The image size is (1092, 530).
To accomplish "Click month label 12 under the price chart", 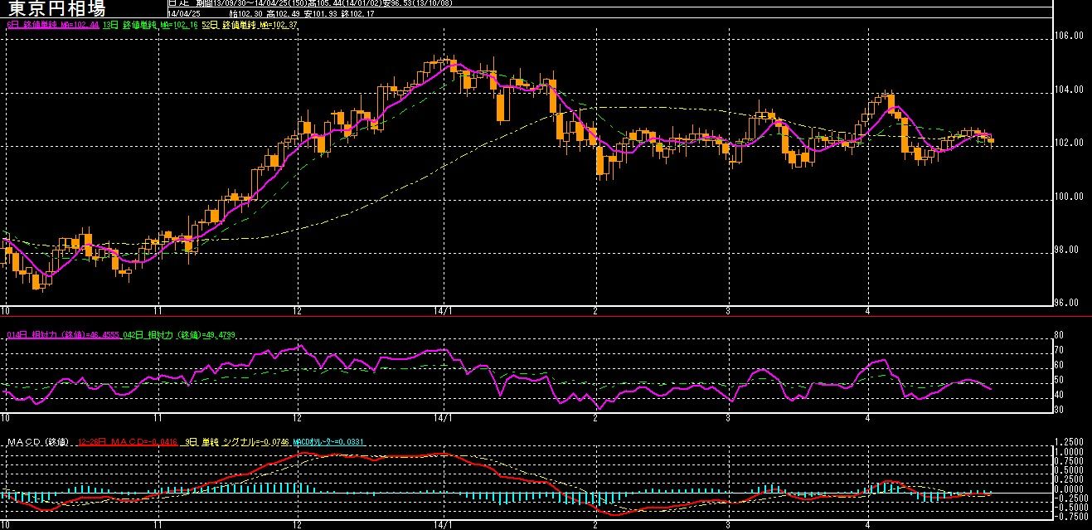I will point(297,311).
